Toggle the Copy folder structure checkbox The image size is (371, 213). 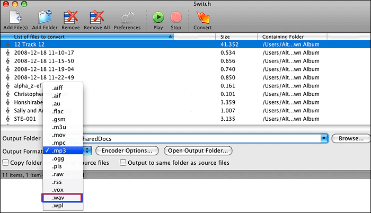[5, 163]
